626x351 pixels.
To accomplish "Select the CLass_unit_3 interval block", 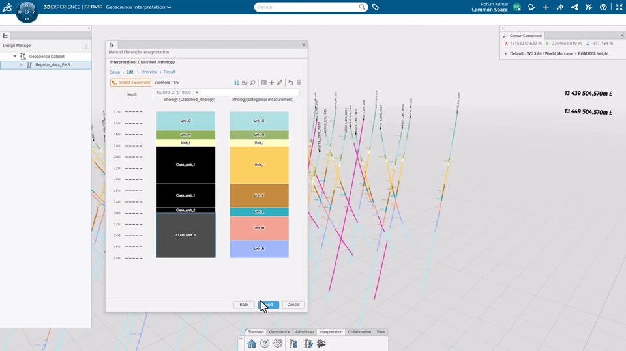I will click(186, 235).
